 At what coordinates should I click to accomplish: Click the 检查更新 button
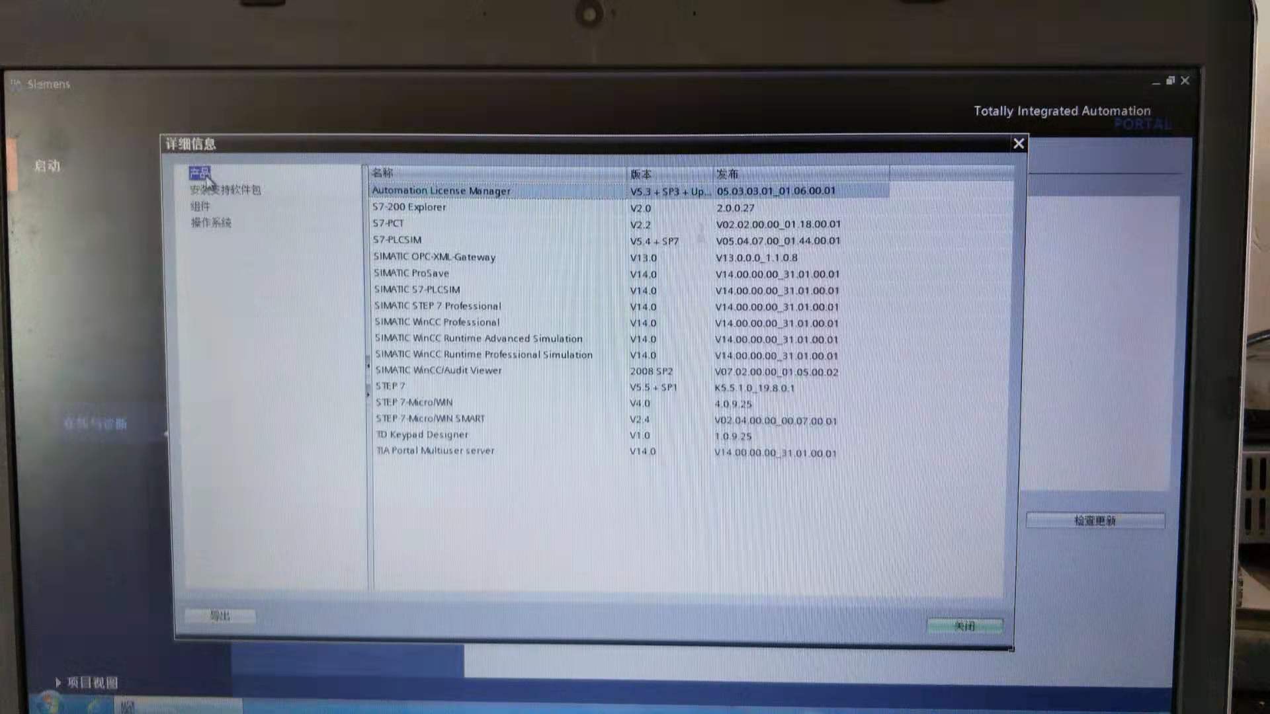coord(1095,520)
